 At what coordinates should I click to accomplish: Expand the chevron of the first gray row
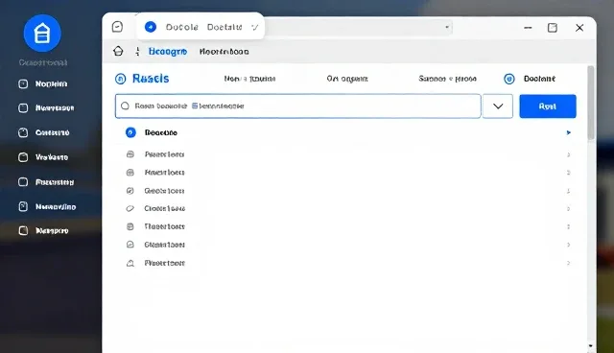(x=568, y=154)
